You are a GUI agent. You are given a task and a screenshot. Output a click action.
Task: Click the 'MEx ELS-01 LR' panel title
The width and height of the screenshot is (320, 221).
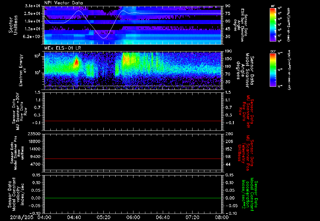[62, 48]
